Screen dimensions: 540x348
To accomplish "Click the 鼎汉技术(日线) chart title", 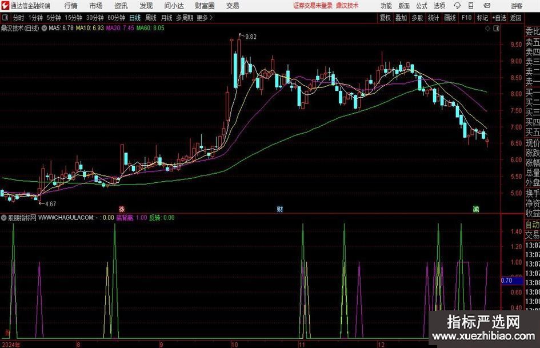I will click(x=20, y=28).
